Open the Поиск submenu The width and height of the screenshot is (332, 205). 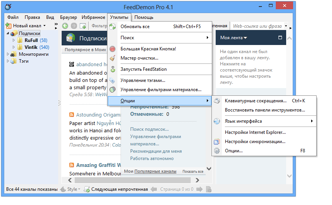[160, 38]
